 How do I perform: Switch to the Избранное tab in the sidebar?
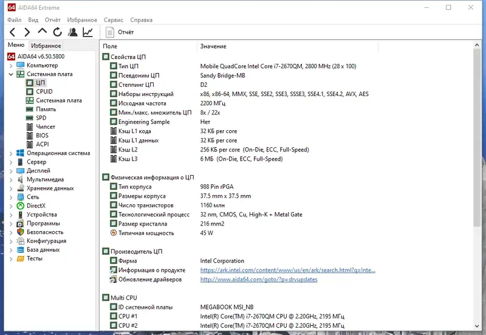pos(46,46)
